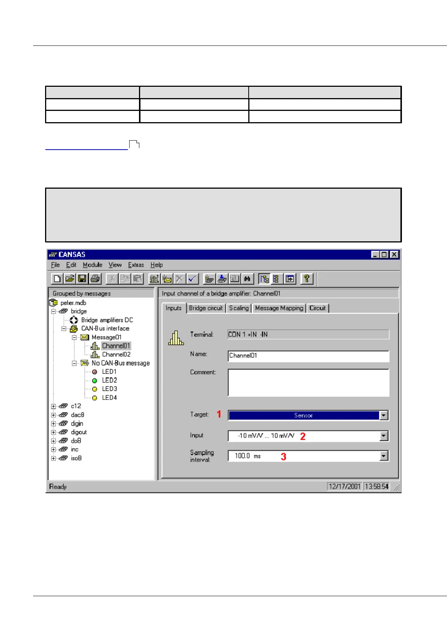Select the CAN-Bus interface tree item

(x=105, y=329)
